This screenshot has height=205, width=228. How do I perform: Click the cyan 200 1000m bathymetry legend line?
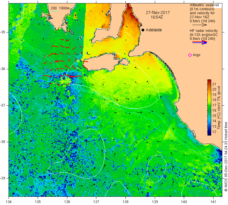[55, 11]
